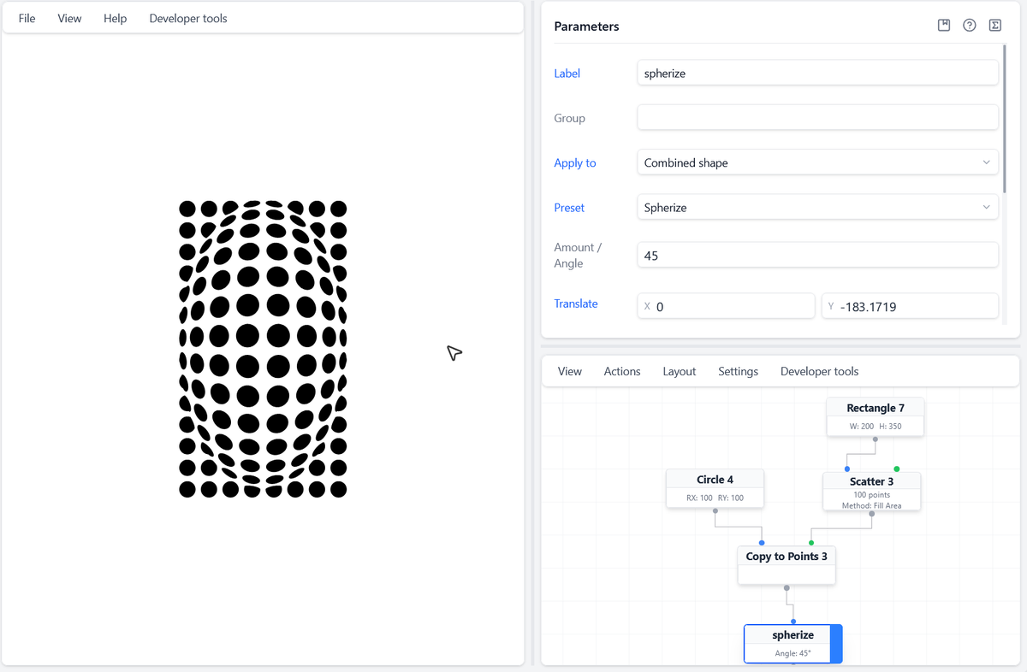Screen dimensions: 1027x672
Task: Open the Help menu
Action: (x=115, y=18)
